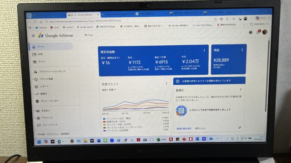Image resolution: width=291 pixels, height=163 pixels.
Task: Open the 過去7日間 period dropdown
Action: pos(109,90)
